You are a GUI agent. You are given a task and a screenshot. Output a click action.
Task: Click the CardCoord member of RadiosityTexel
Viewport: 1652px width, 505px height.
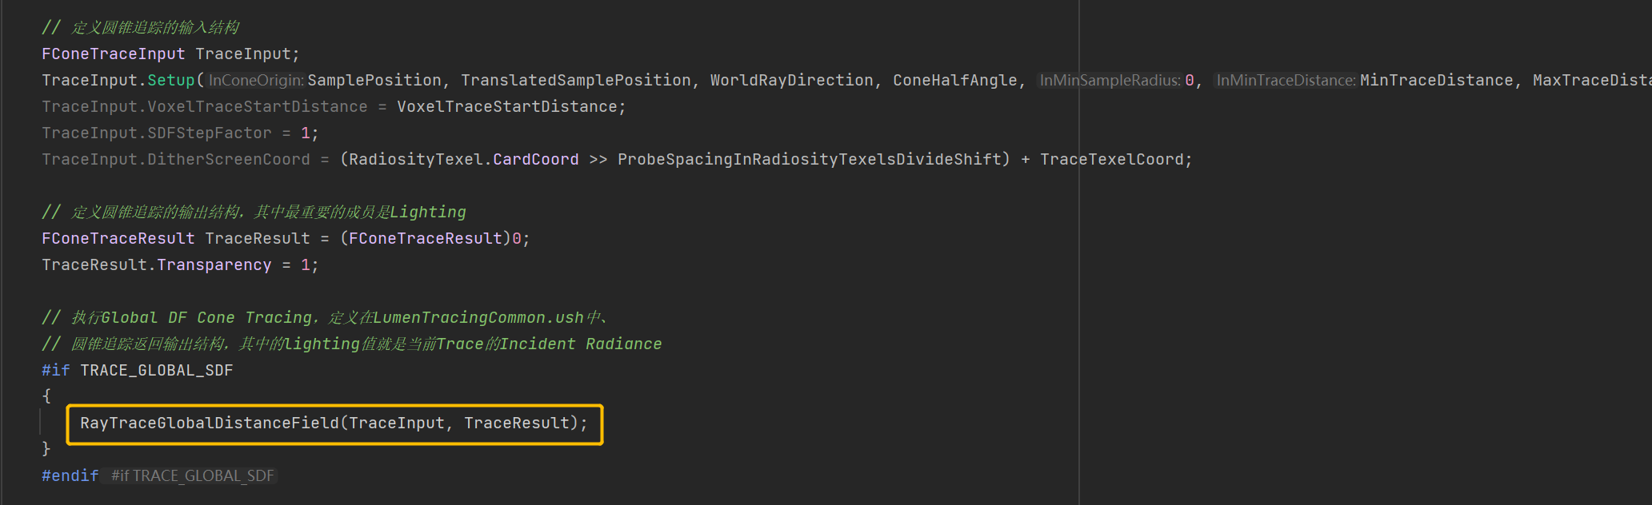coord(535,159)
